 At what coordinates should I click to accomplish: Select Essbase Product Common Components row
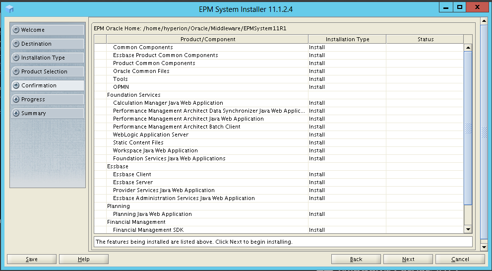279,55
